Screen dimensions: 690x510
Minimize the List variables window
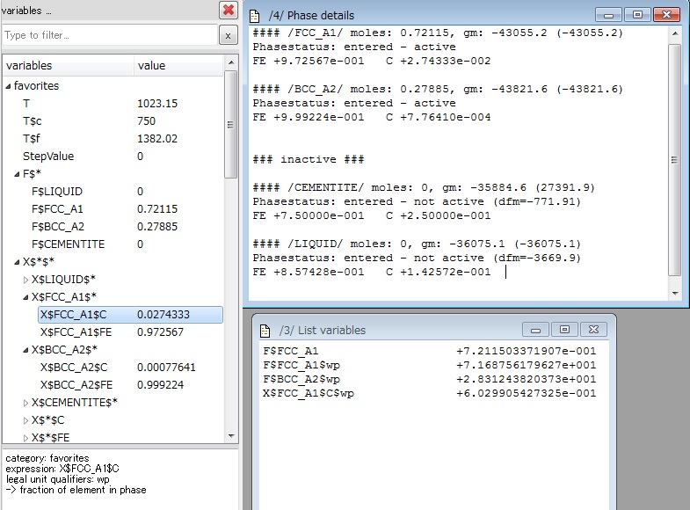tap(535, 329)
